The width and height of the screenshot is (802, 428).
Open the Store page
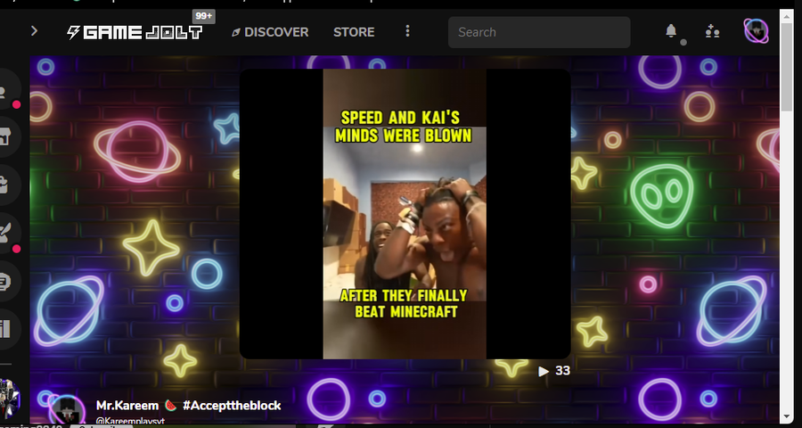pyautogui.click(x=354, y=32)
